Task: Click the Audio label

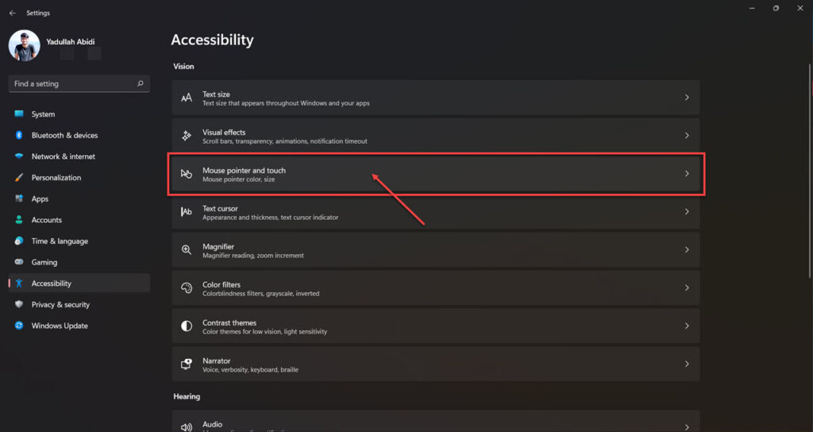Action: (x=212, y=424)
